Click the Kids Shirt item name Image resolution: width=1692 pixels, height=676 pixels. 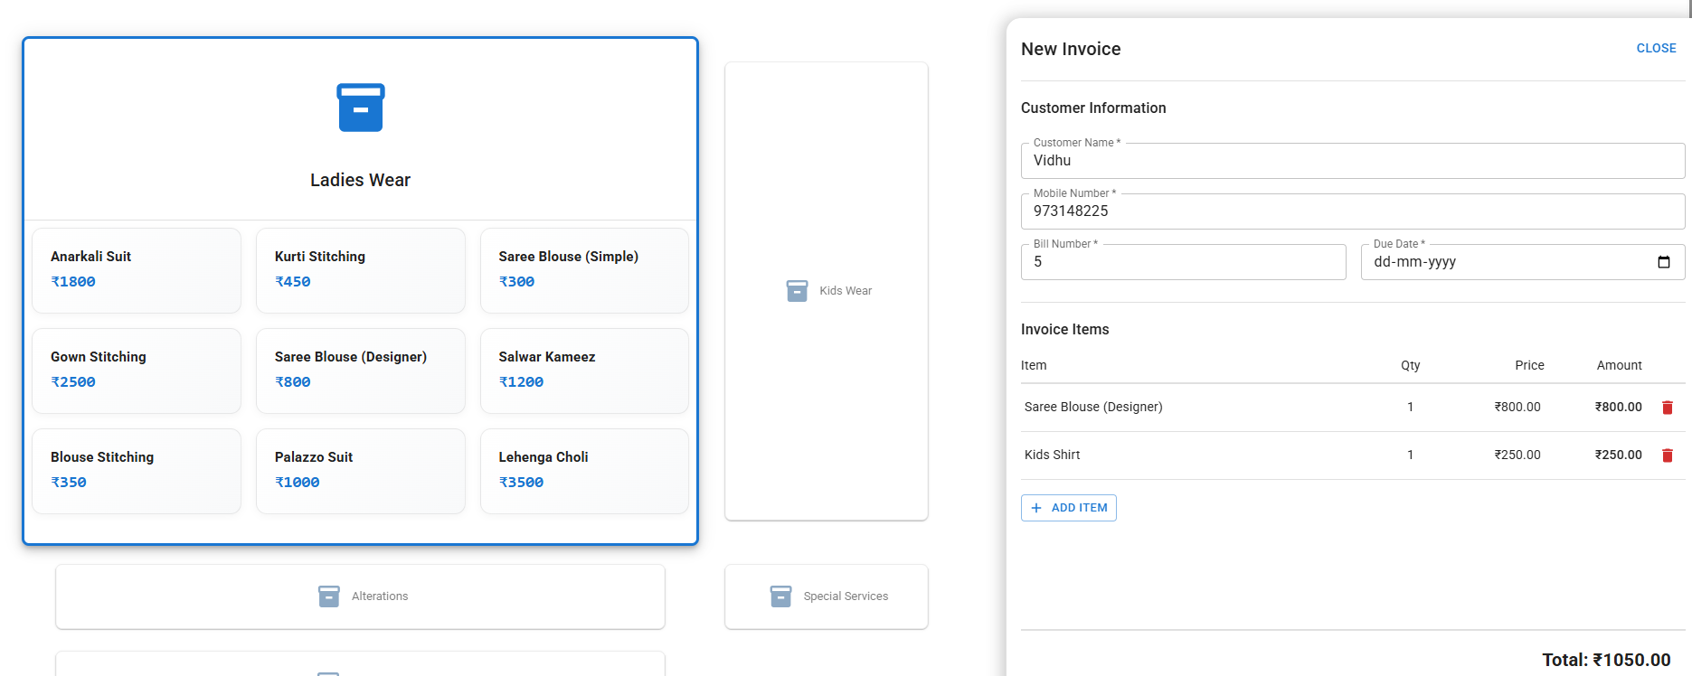1052,455
